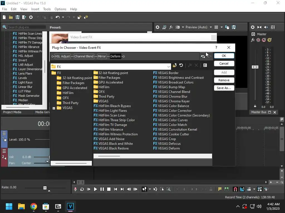Screen dimensions: 285x213
Task: Activate the What's This help cursor
Action: pyautogui.click(x=86, y=17)
